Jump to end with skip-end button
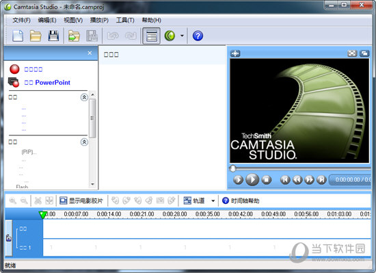 click(x=321, y=180)
